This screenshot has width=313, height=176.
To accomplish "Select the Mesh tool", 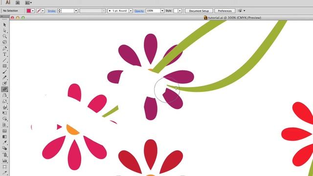I will tap(4, 131).
